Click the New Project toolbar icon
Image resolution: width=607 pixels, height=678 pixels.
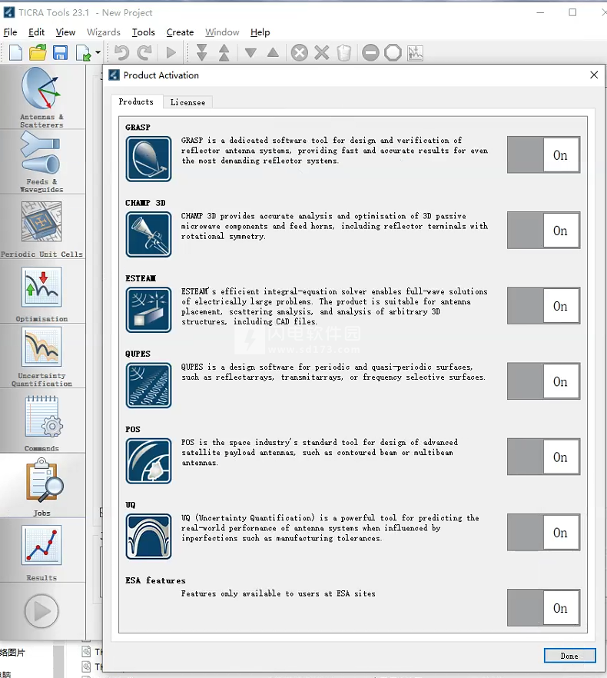[16, 53]
